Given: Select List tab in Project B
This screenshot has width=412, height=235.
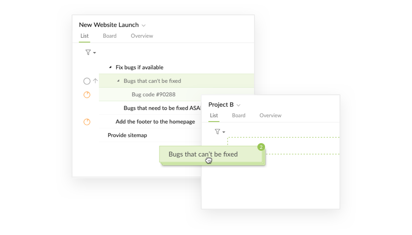Looking at the screenshot, I should point(214,115).
